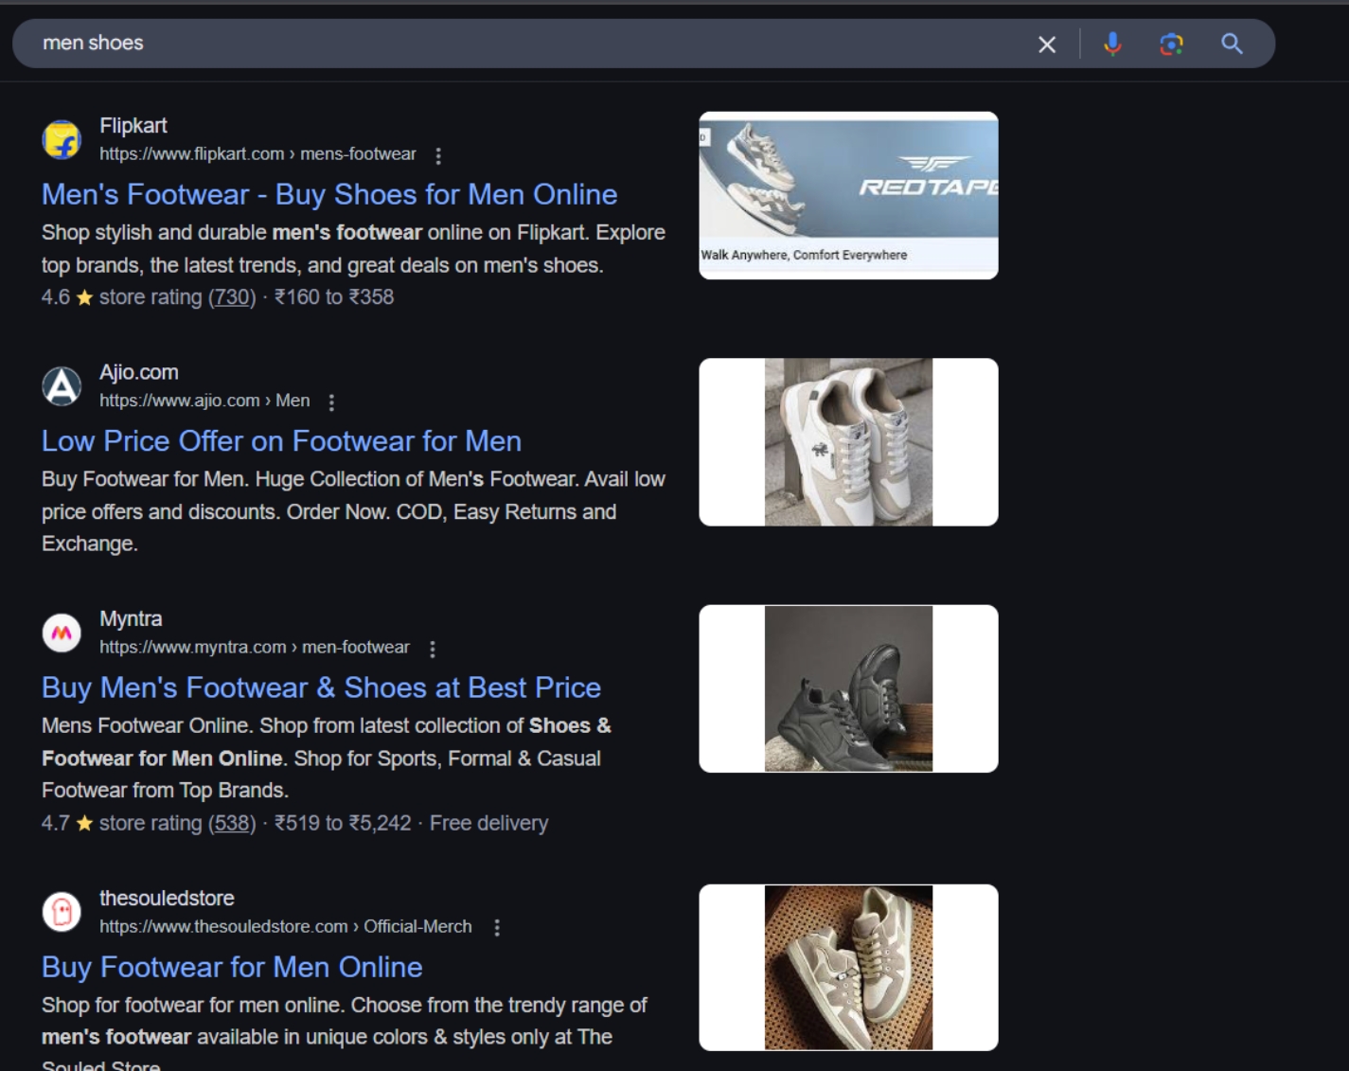Click the Ajio.com site name
The image size is (1349, 1071).
click(x=139, y=372)
